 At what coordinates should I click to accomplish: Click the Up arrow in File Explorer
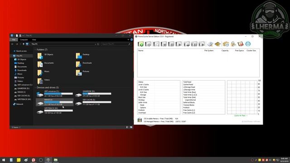pyautogui.click(x=24, y=44)
